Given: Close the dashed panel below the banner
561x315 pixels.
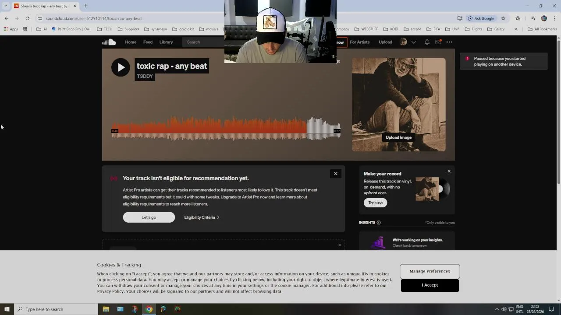Looking at the screenshot, I should pyautogui.click(x=340, y=245).
